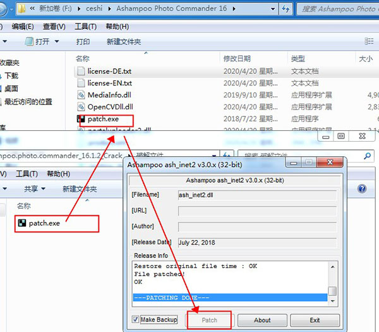Viewport: 379px width, 332px height.
Task: Click the 'Restore original file time : OK' line
Action: tap(196, 266)
